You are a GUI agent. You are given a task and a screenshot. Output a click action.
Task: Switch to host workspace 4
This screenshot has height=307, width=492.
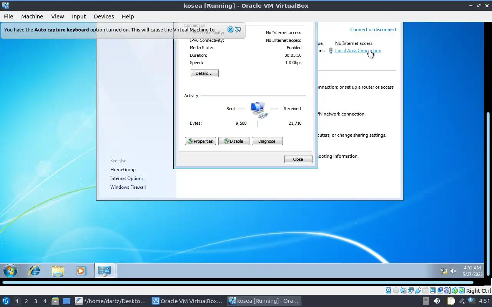45,301
